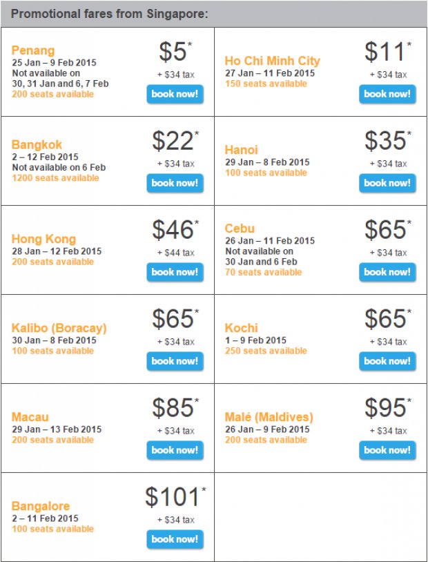Book the Hong Kong $46 fare

pyautogui.click(x=175, y=272)
